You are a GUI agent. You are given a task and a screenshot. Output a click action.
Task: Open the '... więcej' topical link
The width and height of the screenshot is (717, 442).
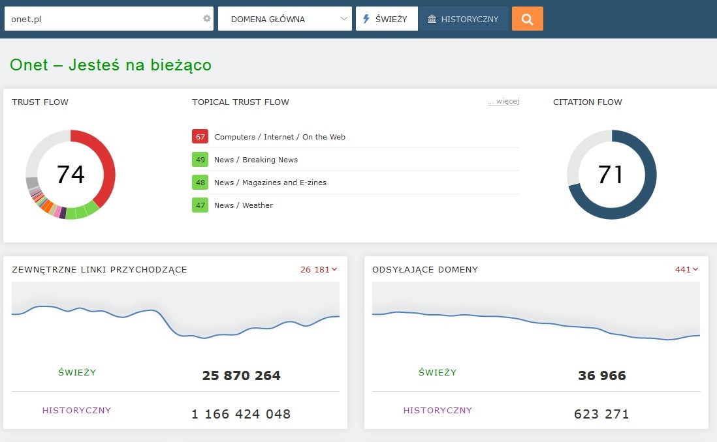[503, 101]
